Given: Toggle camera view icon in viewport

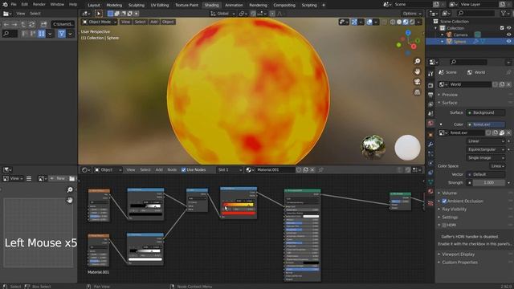Looking at the screenshot, I should click(418, 82).
